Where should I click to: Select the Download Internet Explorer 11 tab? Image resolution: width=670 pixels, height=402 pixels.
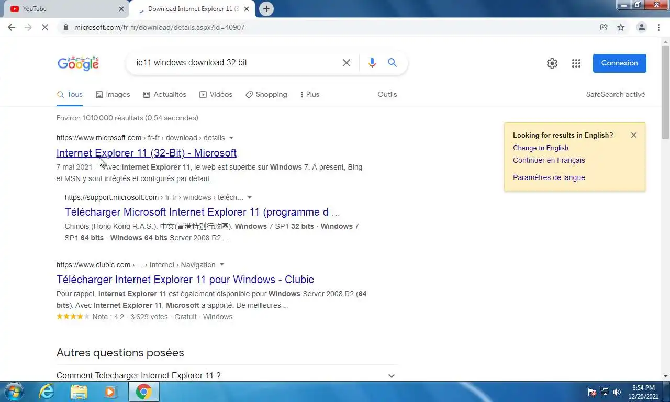(192, 9)
